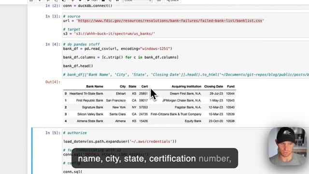This screenshot has height=174, width=309.
Task: Select the In [3] cell prompt
Action: coord(53,16)
